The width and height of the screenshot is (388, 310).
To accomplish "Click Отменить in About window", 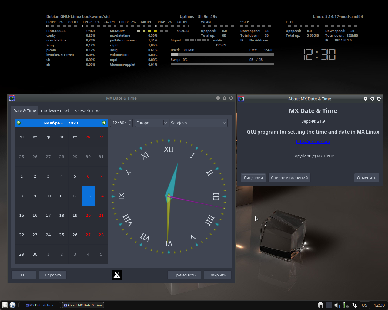I will click(366, 178).
